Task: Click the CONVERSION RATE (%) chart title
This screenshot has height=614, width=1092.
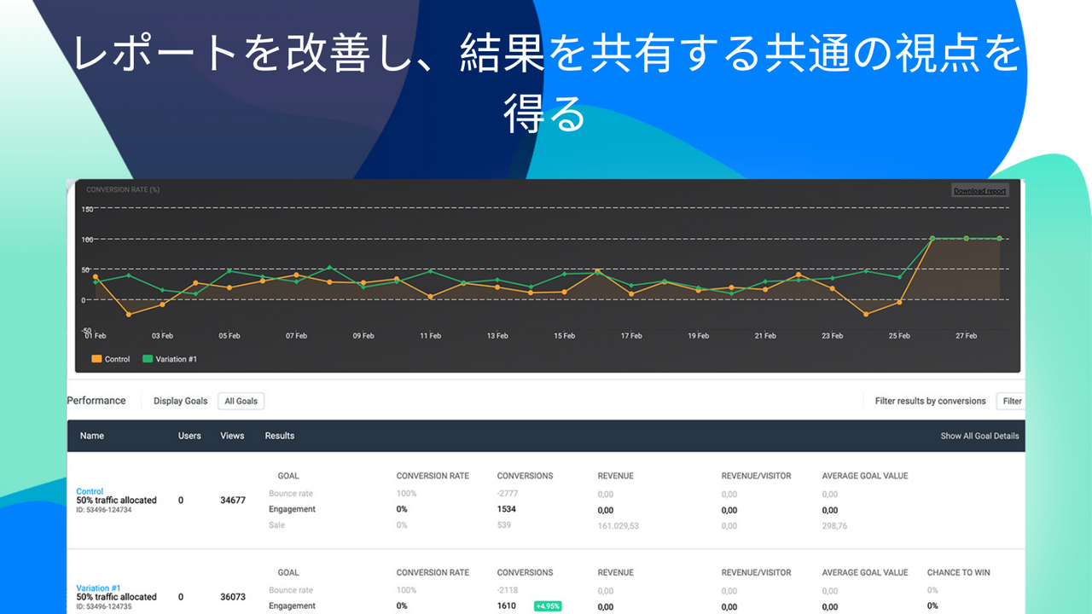Action: (x=123, y=189)
